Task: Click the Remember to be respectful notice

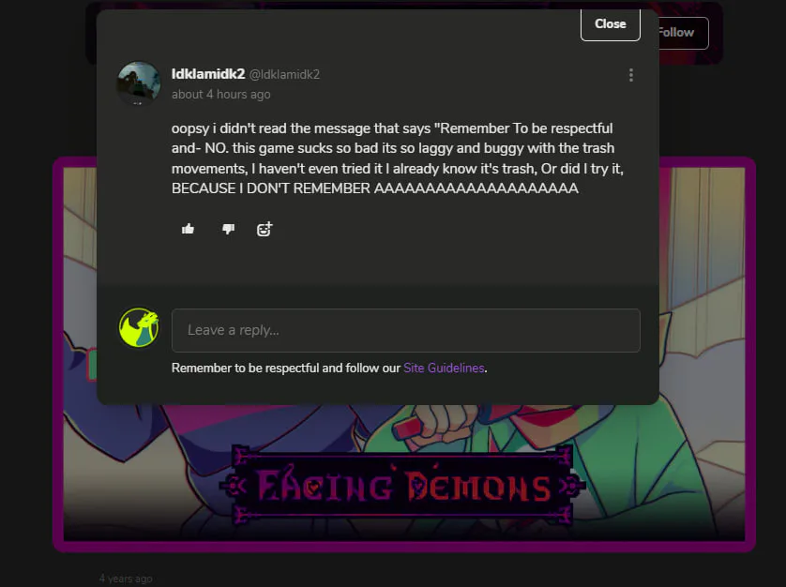Action: (286, 368)
